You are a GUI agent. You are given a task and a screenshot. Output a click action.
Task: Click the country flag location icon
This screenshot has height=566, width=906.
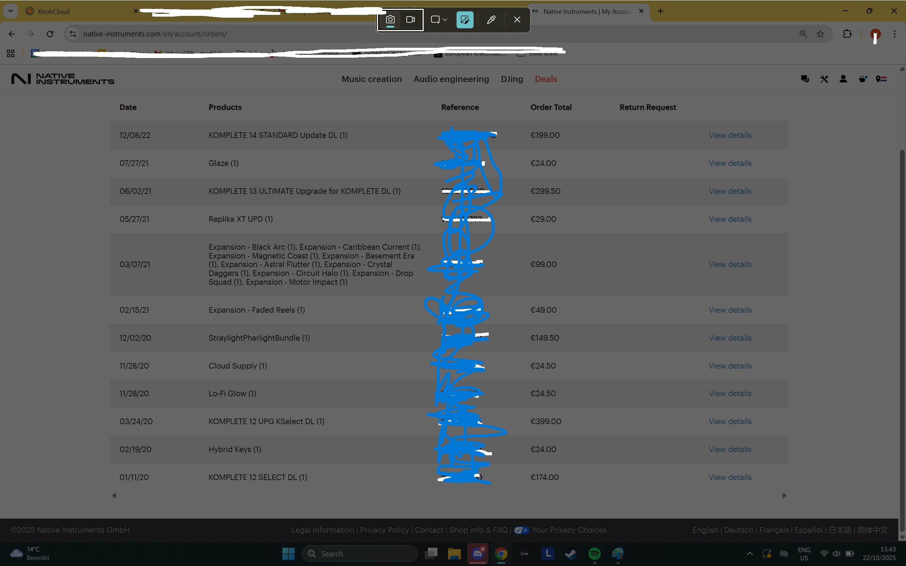point(881,79)
